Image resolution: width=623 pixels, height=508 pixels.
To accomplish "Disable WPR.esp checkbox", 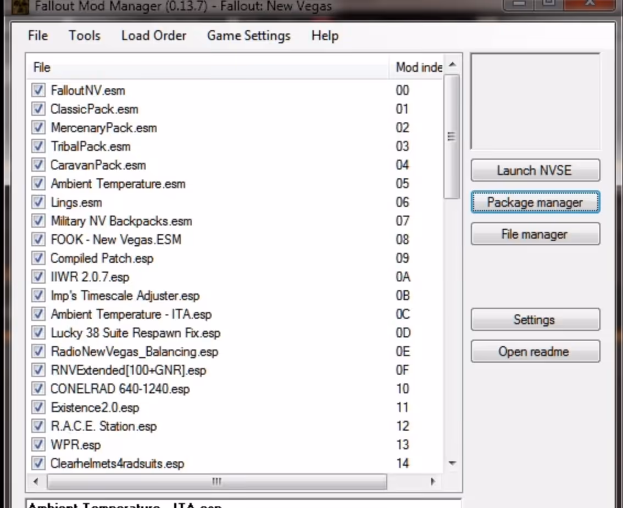I will point(38,444).
